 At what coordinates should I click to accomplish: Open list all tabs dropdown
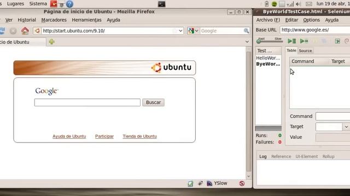[x=247, y=41]
